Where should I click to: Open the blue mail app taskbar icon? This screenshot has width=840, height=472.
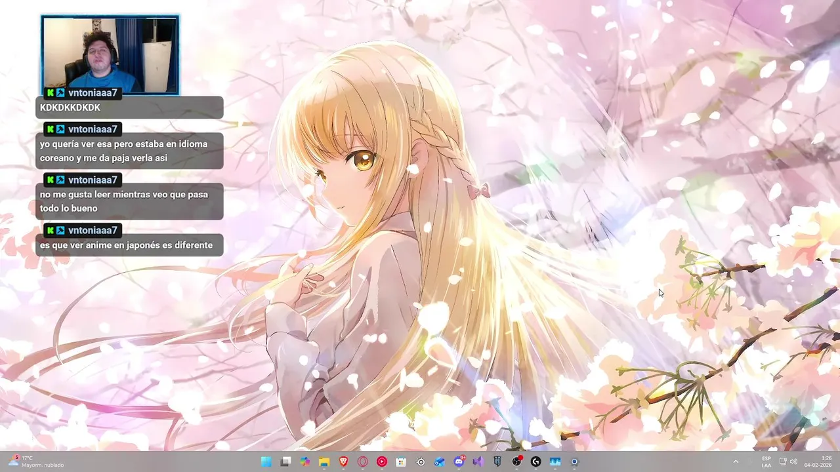(x=439, y=462)
